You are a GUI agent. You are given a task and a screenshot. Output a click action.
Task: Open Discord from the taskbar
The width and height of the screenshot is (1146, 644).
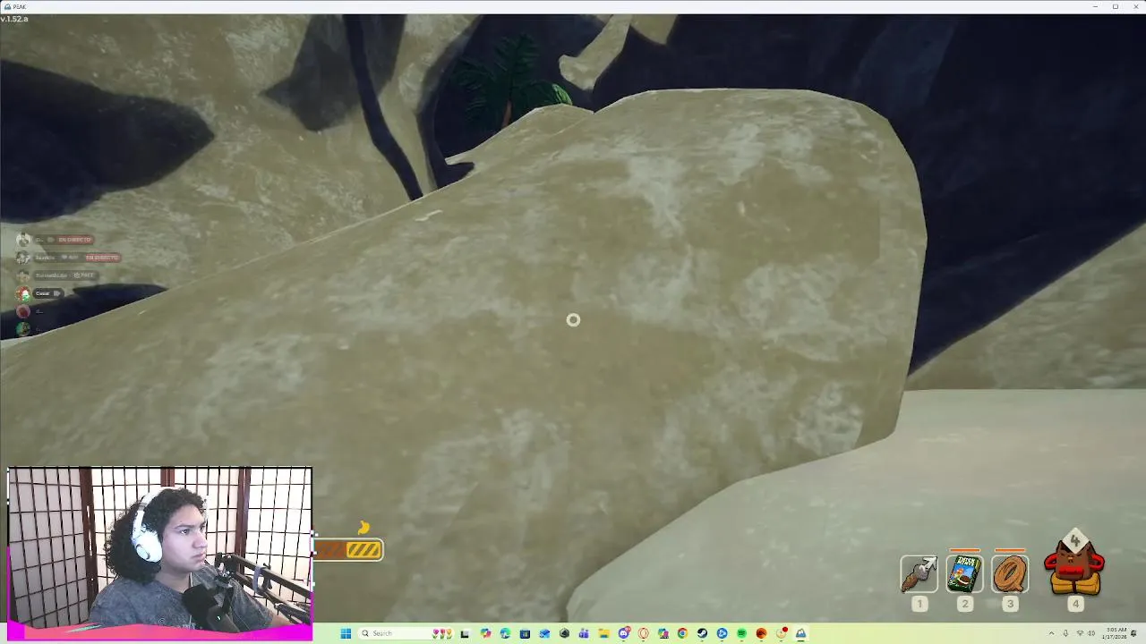[x=624, y=633]
